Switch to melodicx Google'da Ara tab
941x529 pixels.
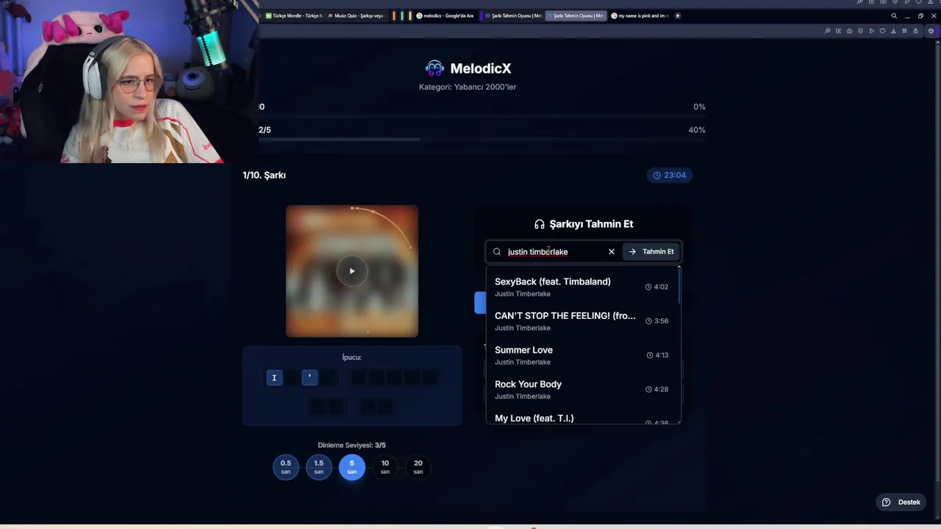tap(445, 15)
